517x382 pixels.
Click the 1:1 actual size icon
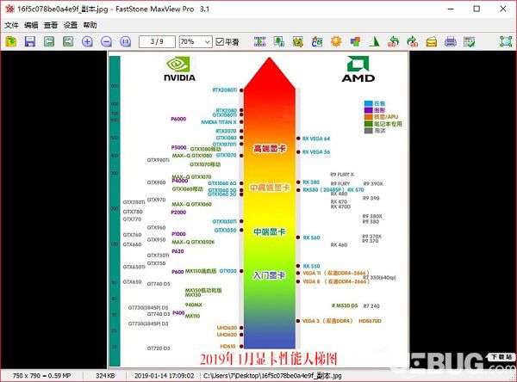pos(125,41)
